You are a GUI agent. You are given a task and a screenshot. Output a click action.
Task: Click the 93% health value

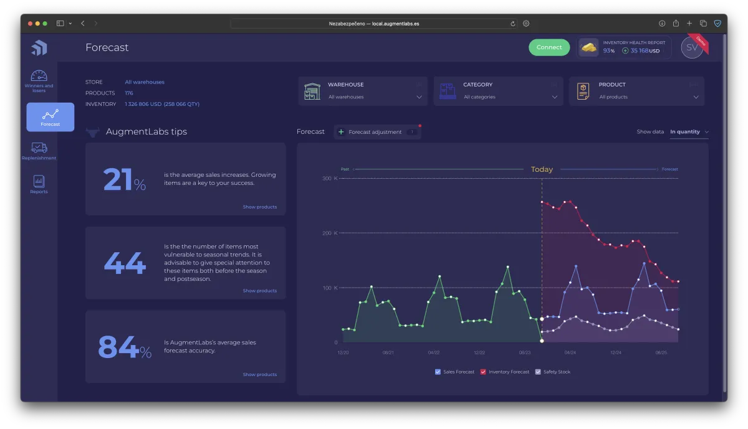click(609, 51)
